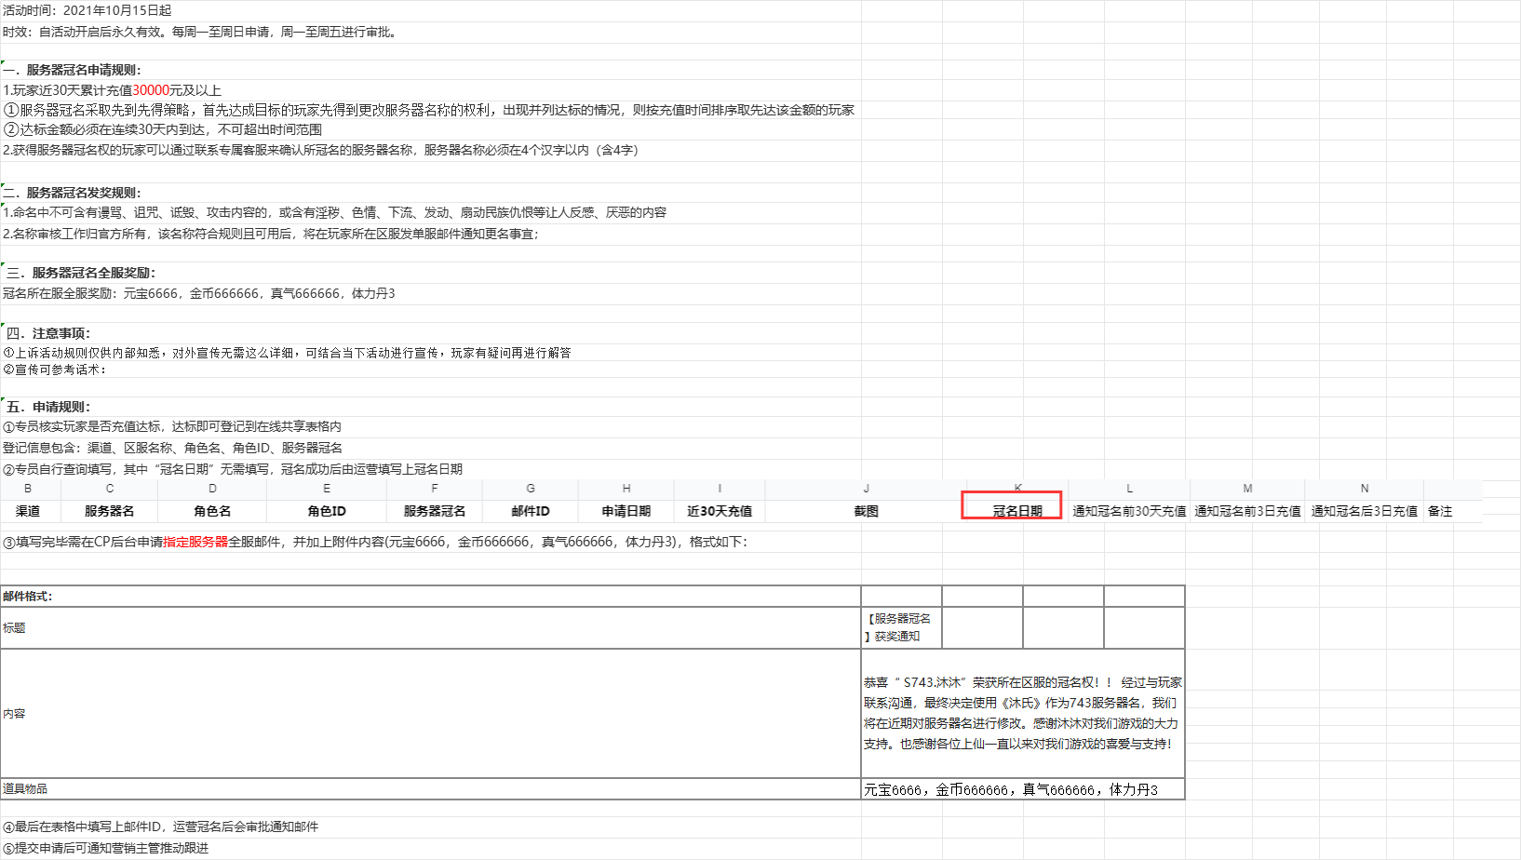Click the row starting with '时效：自活动开启后永久有效'
The height and width of the screenshot is (860, 1521).
pyautogui.click(x=201, y=32)
